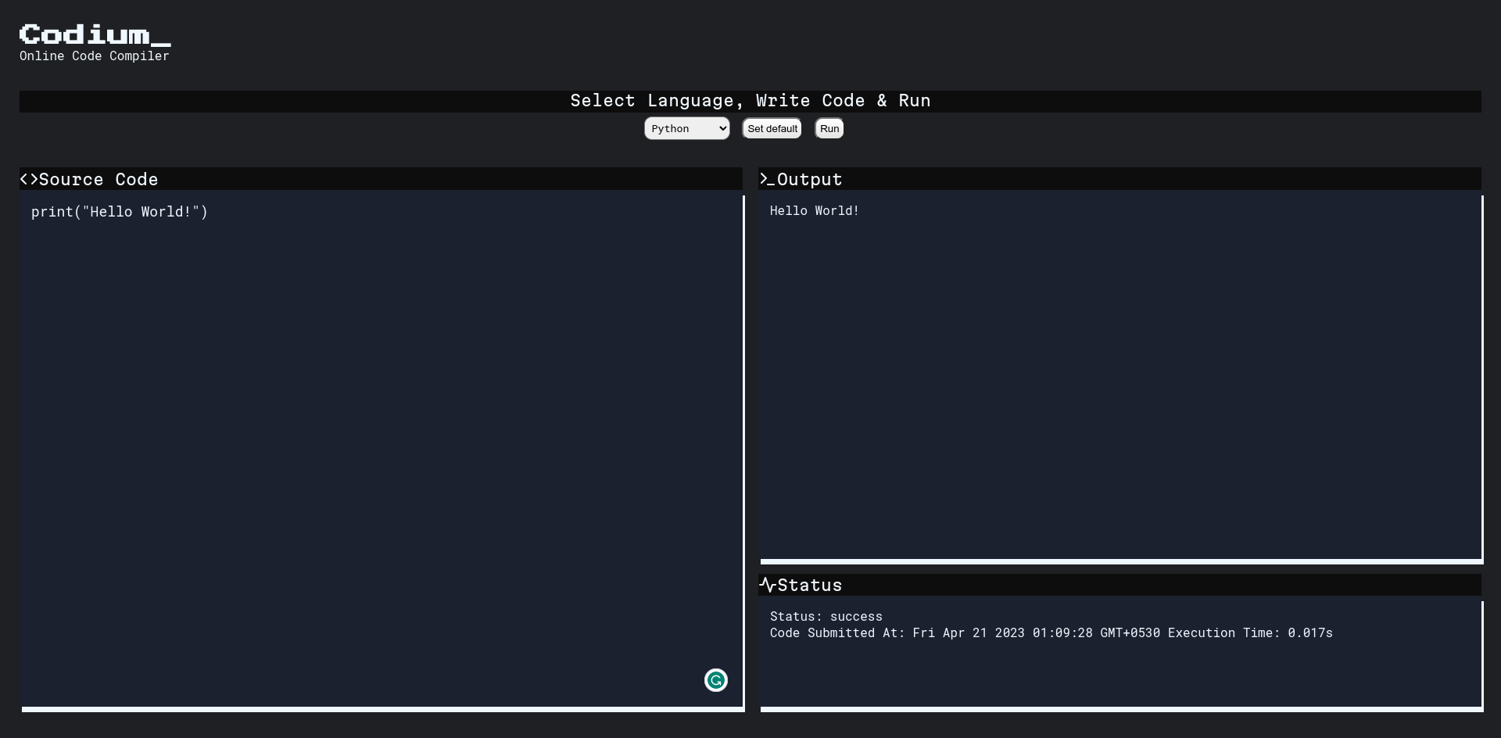Set Python as the default language
Viewport: 1501px width, 738px height.
pos(772,128)
